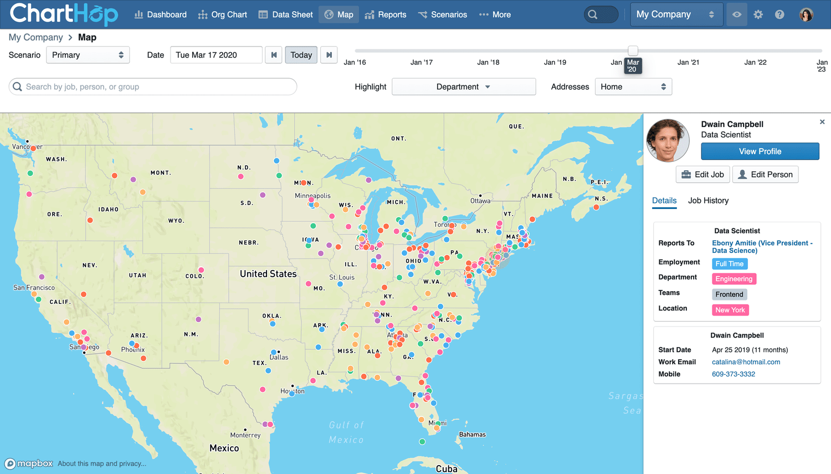The height and width of the screenshot is (474, 831).
Task: Open the More menu in the navigation bar
Action: pos(495,14)
